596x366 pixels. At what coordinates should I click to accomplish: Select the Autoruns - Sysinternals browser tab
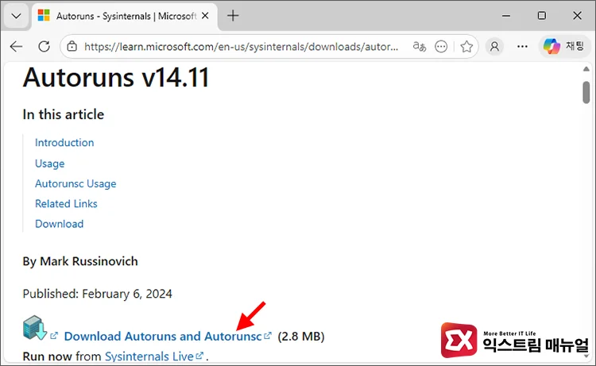[119, 16]
